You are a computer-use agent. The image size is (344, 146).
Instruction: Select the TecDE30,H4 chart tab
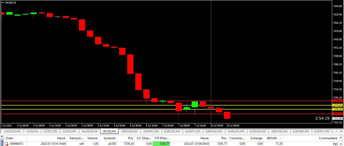click(x=89, y=131)
